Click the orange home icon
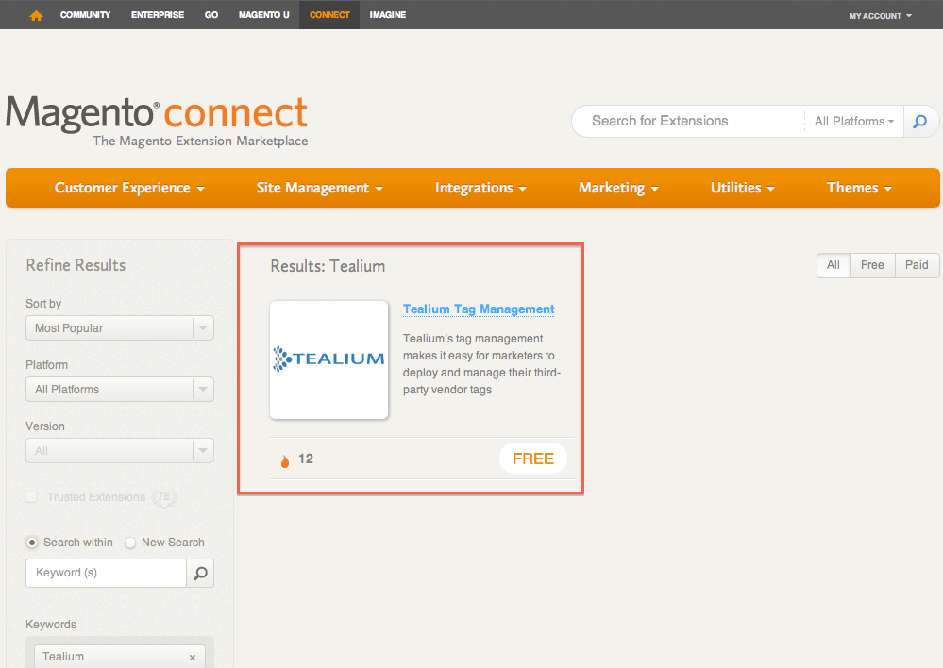The width and height of the screenshot is (943, 668). (x=36, y=15)
